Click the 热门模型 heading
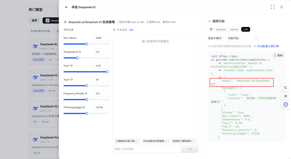This screenshot has height=159, width=291. [36, 10]
